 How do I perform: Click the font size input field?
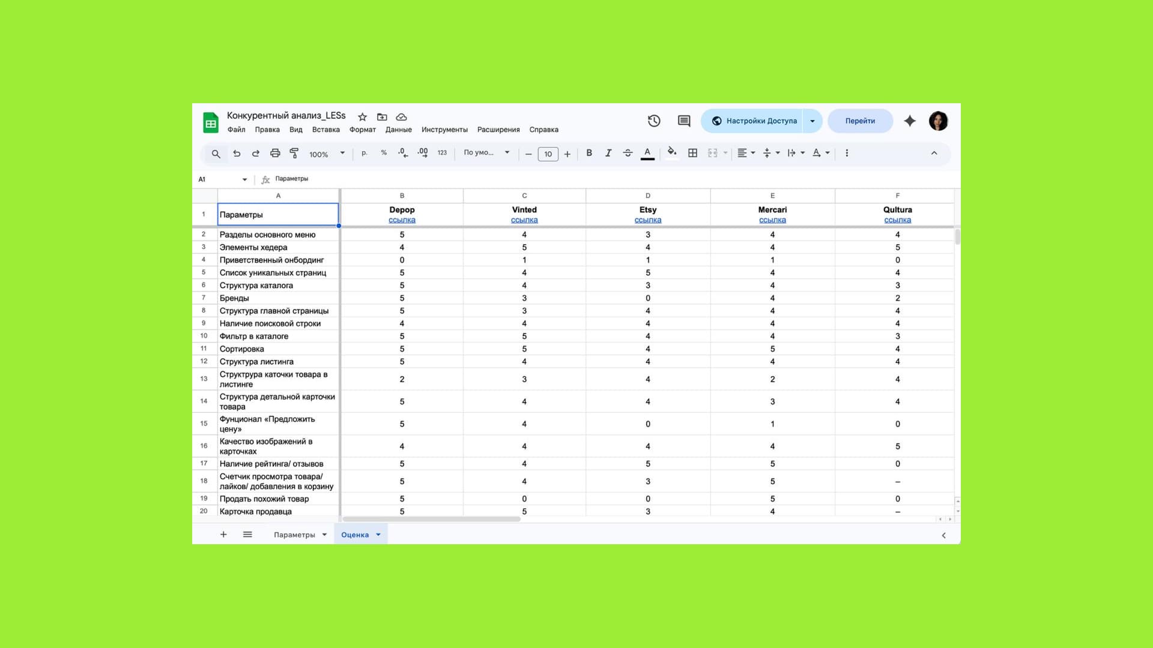click(548, 154)
